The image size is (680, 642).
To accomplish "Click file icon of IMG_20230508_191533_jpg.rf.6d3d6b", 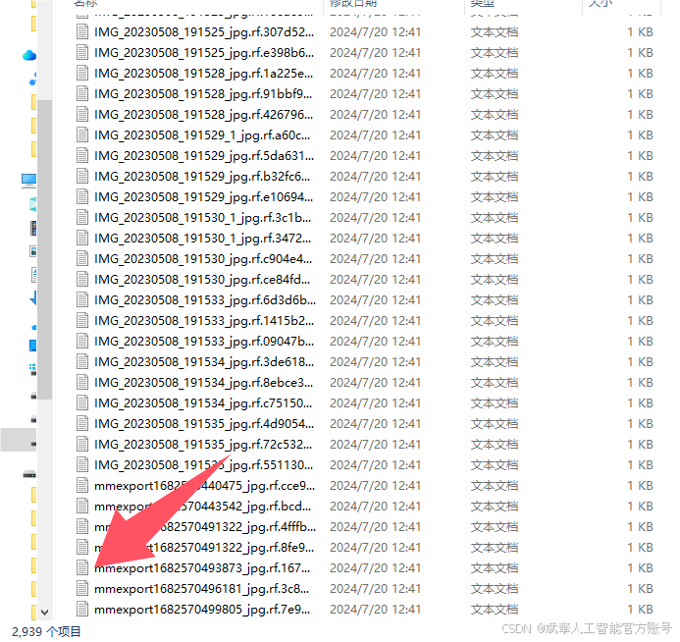I will click(x=82, y=299).
